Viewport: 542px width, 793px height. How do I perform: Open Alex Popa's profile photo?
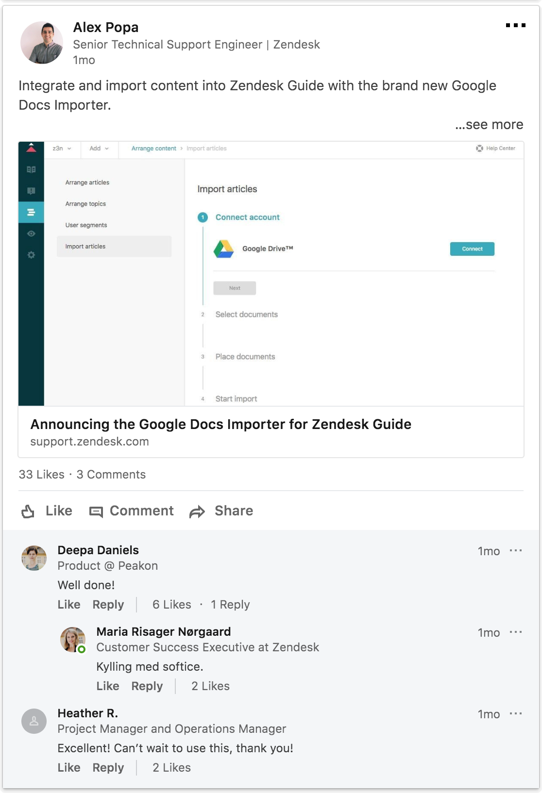click(x=42, y=43)
